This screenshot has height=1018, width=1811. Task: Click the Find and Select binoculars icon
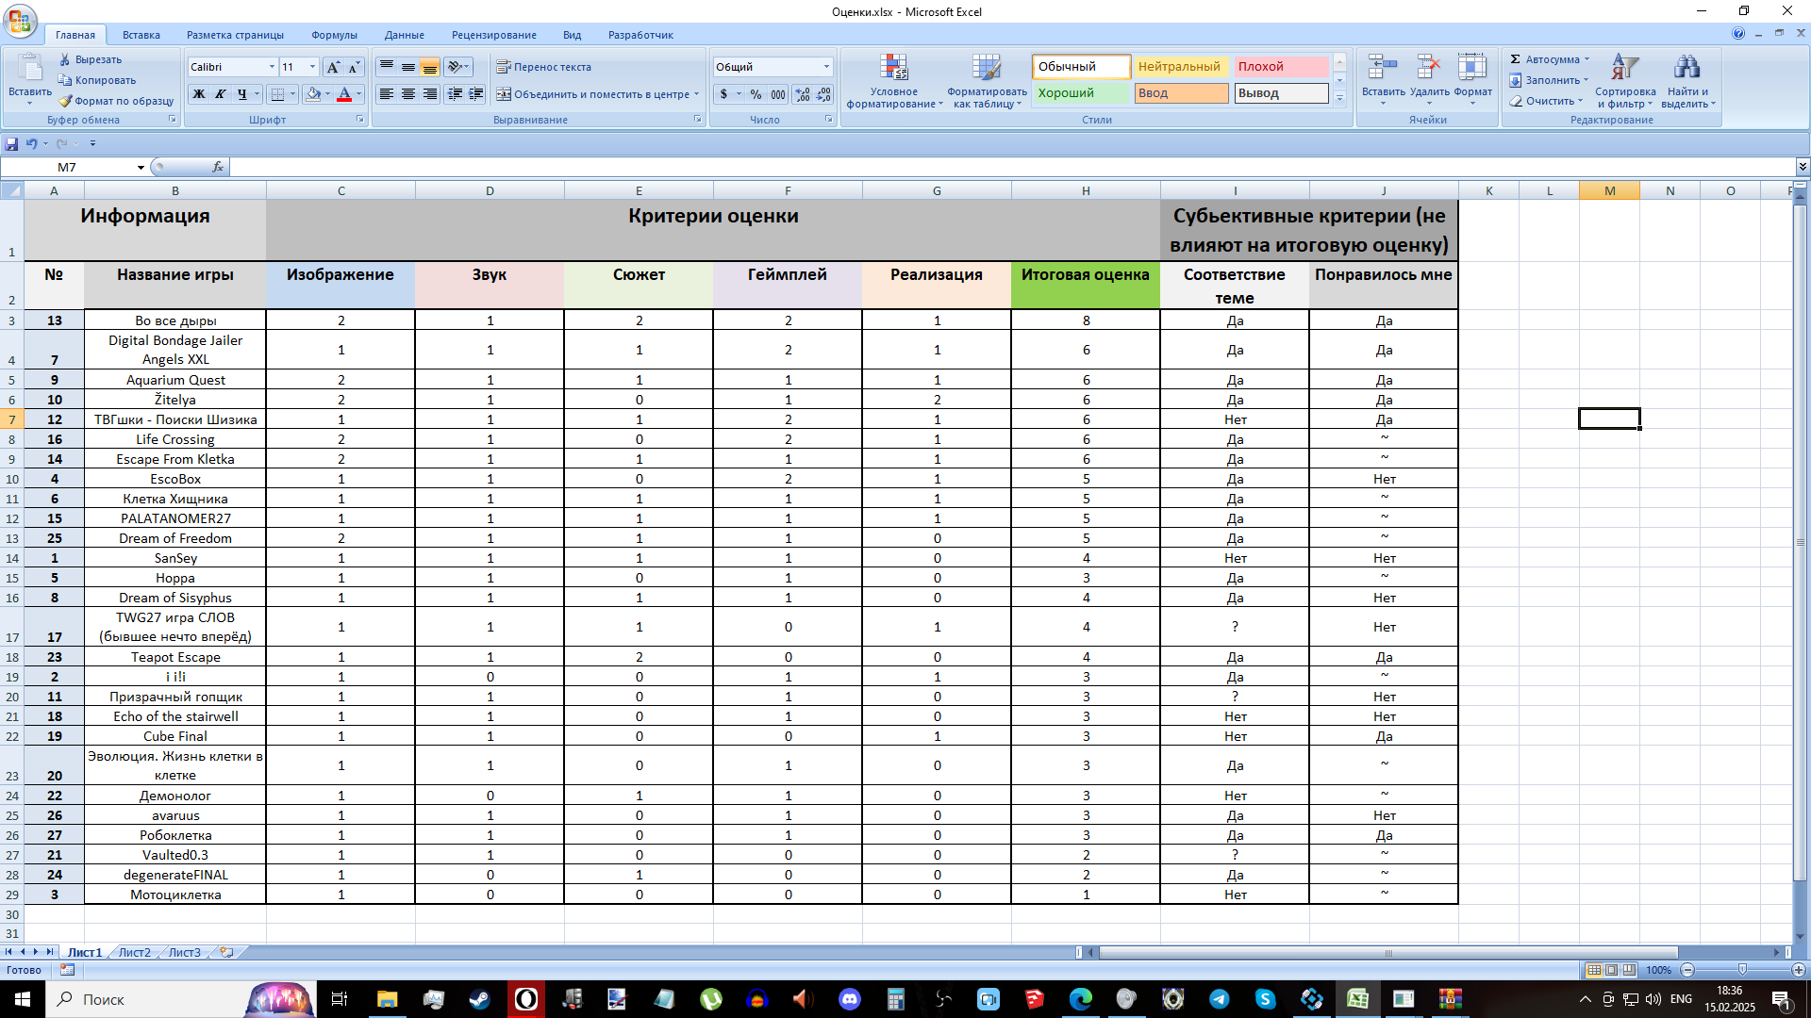1686,68
